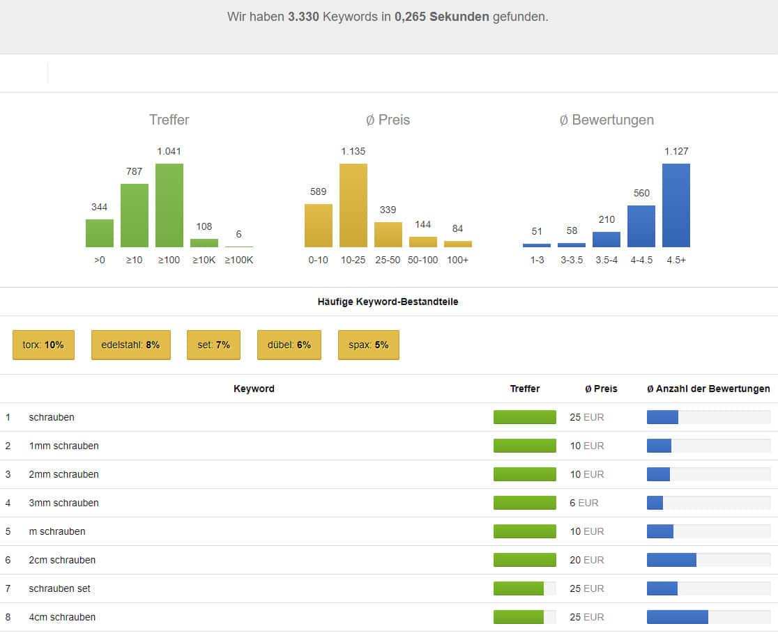778x633 pixels.
Task: Open the keyword "schrauben set"
Action: (60, 588)
